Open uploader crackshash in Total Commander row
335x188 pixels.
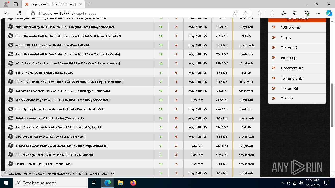[246, 118]
